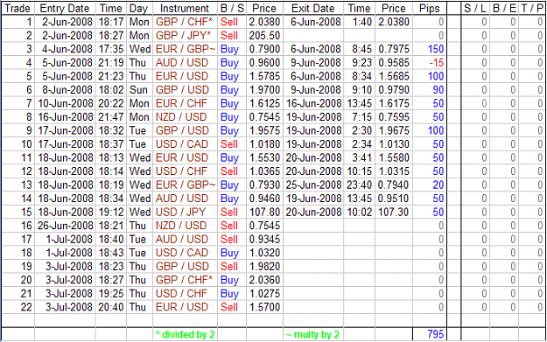547x342 pixels.
Task: Select exit date 16-Jun-2008
Action: point(313,103)
